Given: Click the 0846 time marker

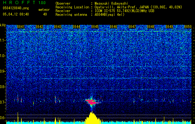Looking at the screenshot, I should point(113,27).
